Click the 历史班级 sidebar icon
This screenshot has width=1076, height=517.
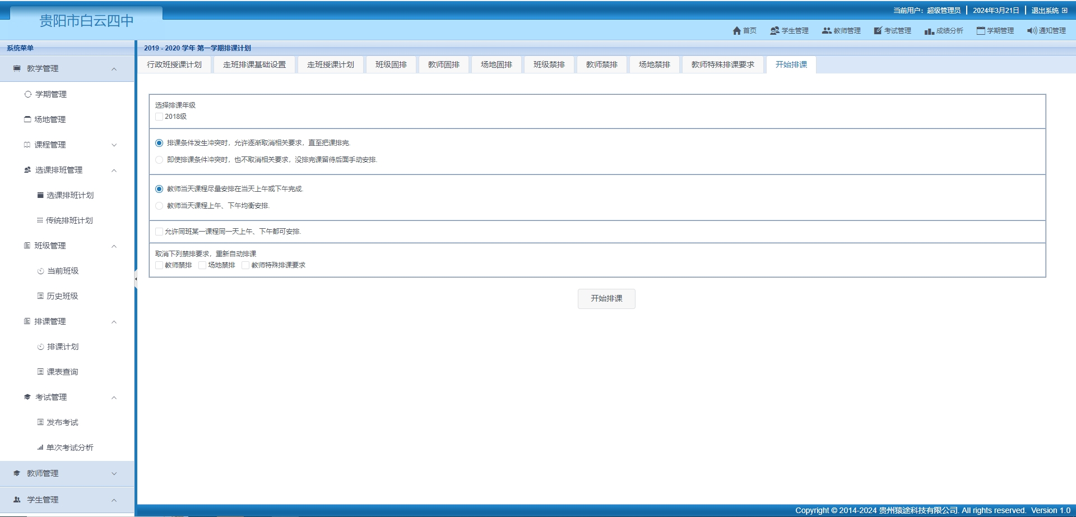[x=40, y=296]
